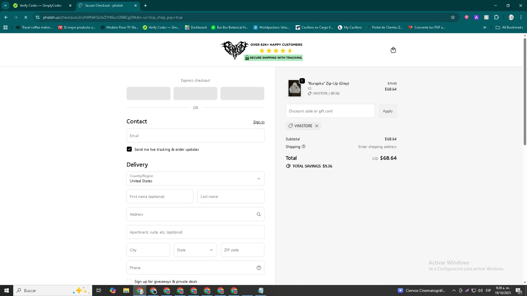Close the Verify Codes tab
This screenshot has height=296, width=527.
click(x=70, y=6)
